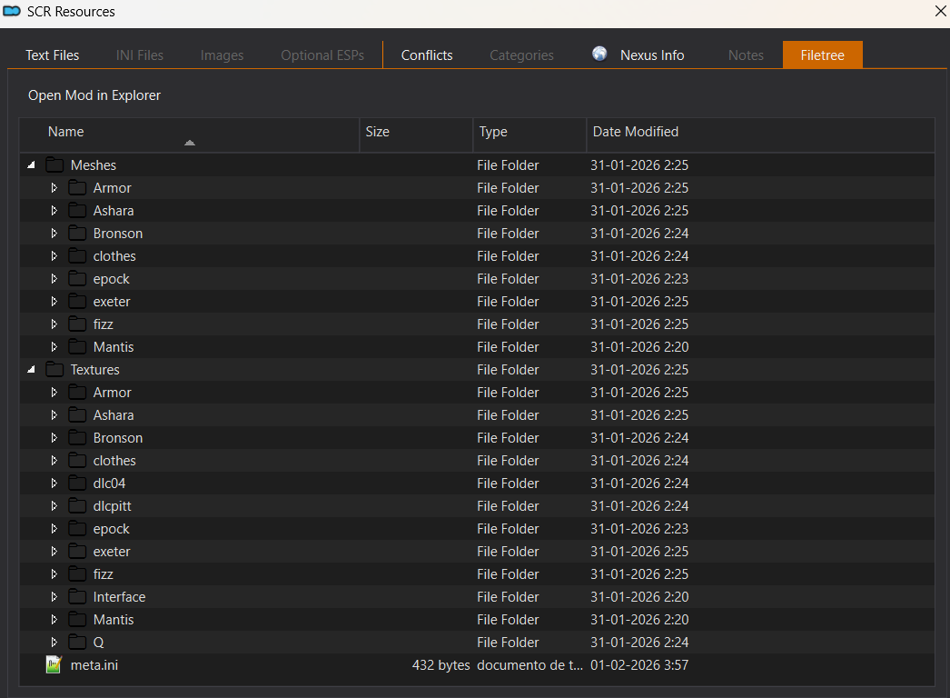The height and width of the screenshot is (698, 950).
Task: Switch to the Text Files tab
Action: tap(52, 55)
